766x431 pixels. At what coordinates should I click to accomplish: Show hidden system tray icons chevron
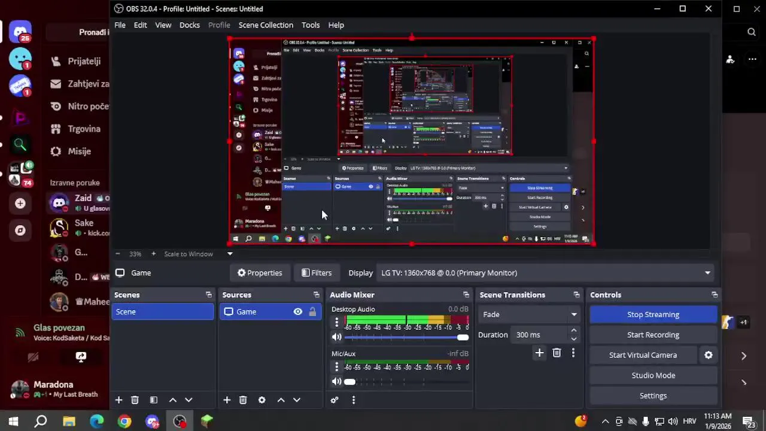click(x=605, y=421)
